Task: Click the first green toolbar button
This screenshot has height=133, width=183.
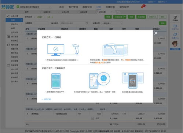Action: point(108,17)
